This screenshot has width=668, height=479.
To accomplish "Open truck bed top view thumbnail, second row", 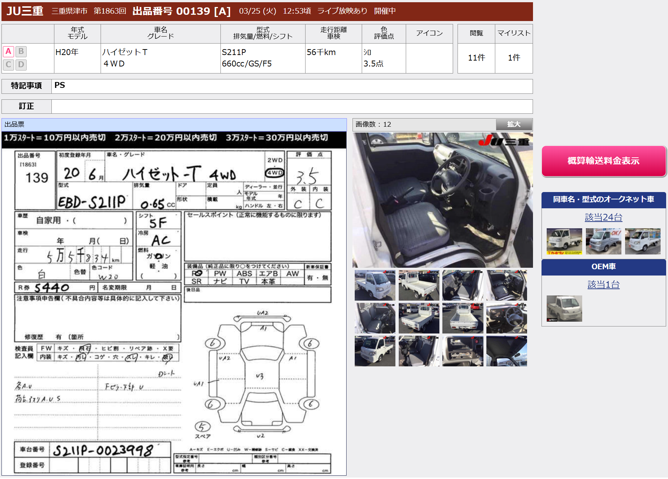I will coord(463,318).
